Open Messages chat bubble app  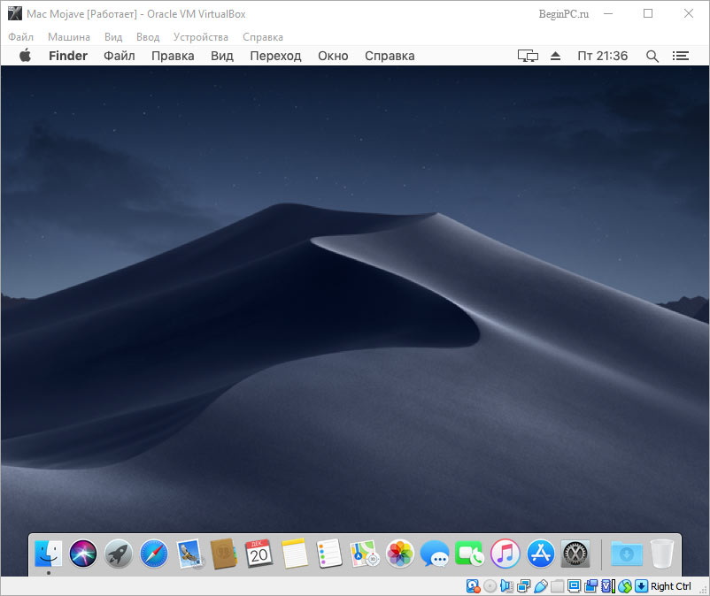point(435,553)
